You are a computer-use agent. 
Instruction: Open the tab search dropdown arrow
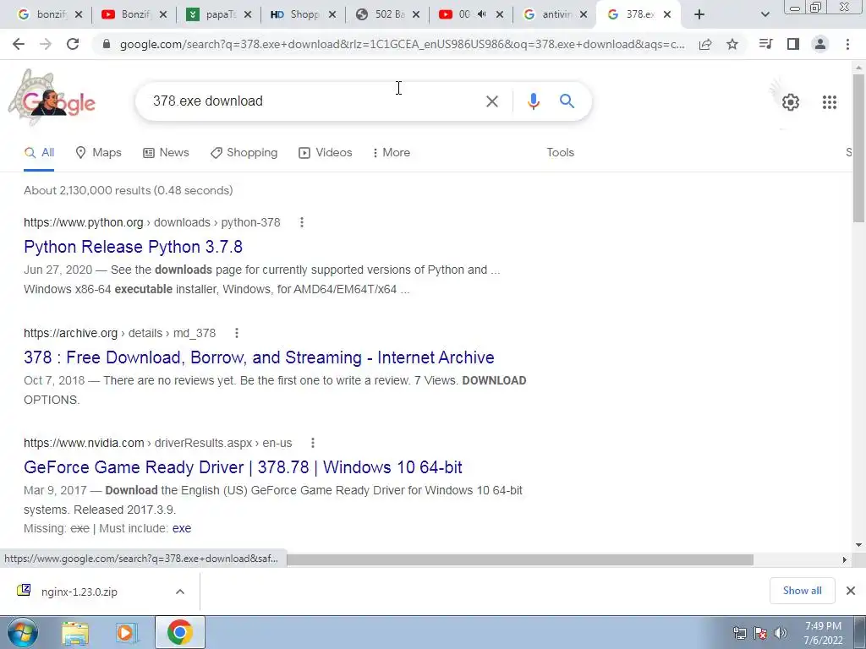click(x=765, y=15)
